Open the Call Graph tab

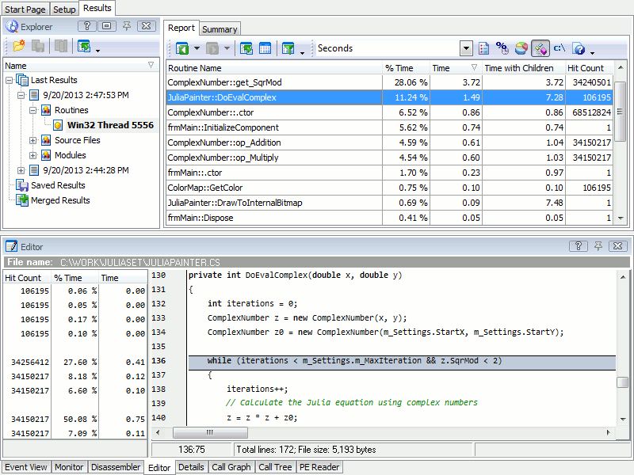click(231, 467)
